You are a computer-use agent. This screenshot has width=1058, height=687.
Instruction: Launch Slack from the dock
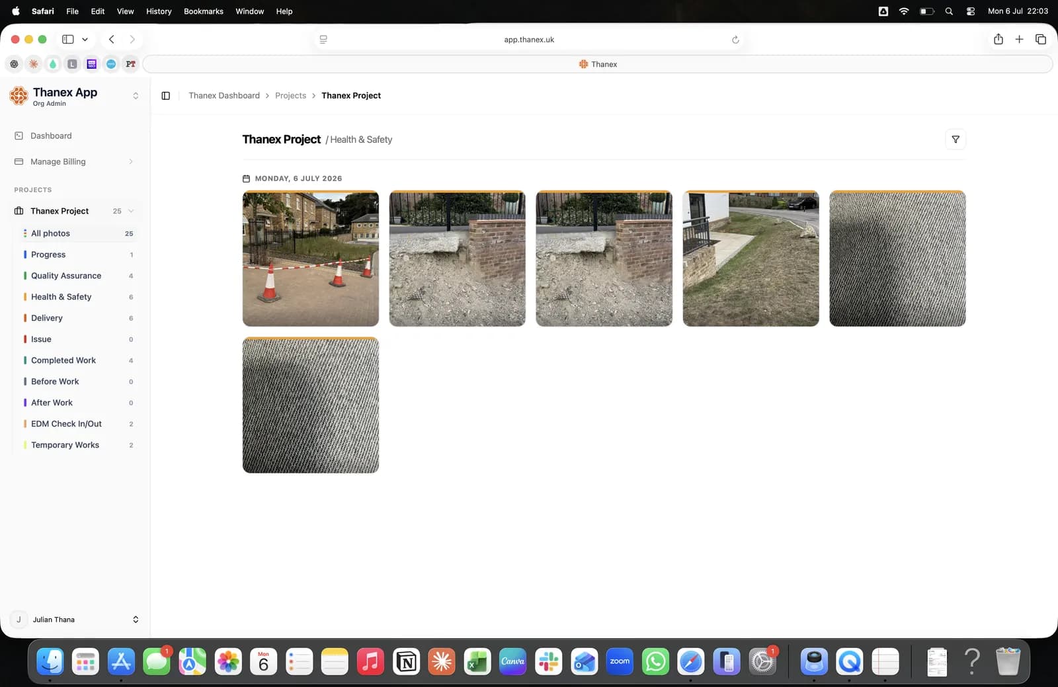548,661
